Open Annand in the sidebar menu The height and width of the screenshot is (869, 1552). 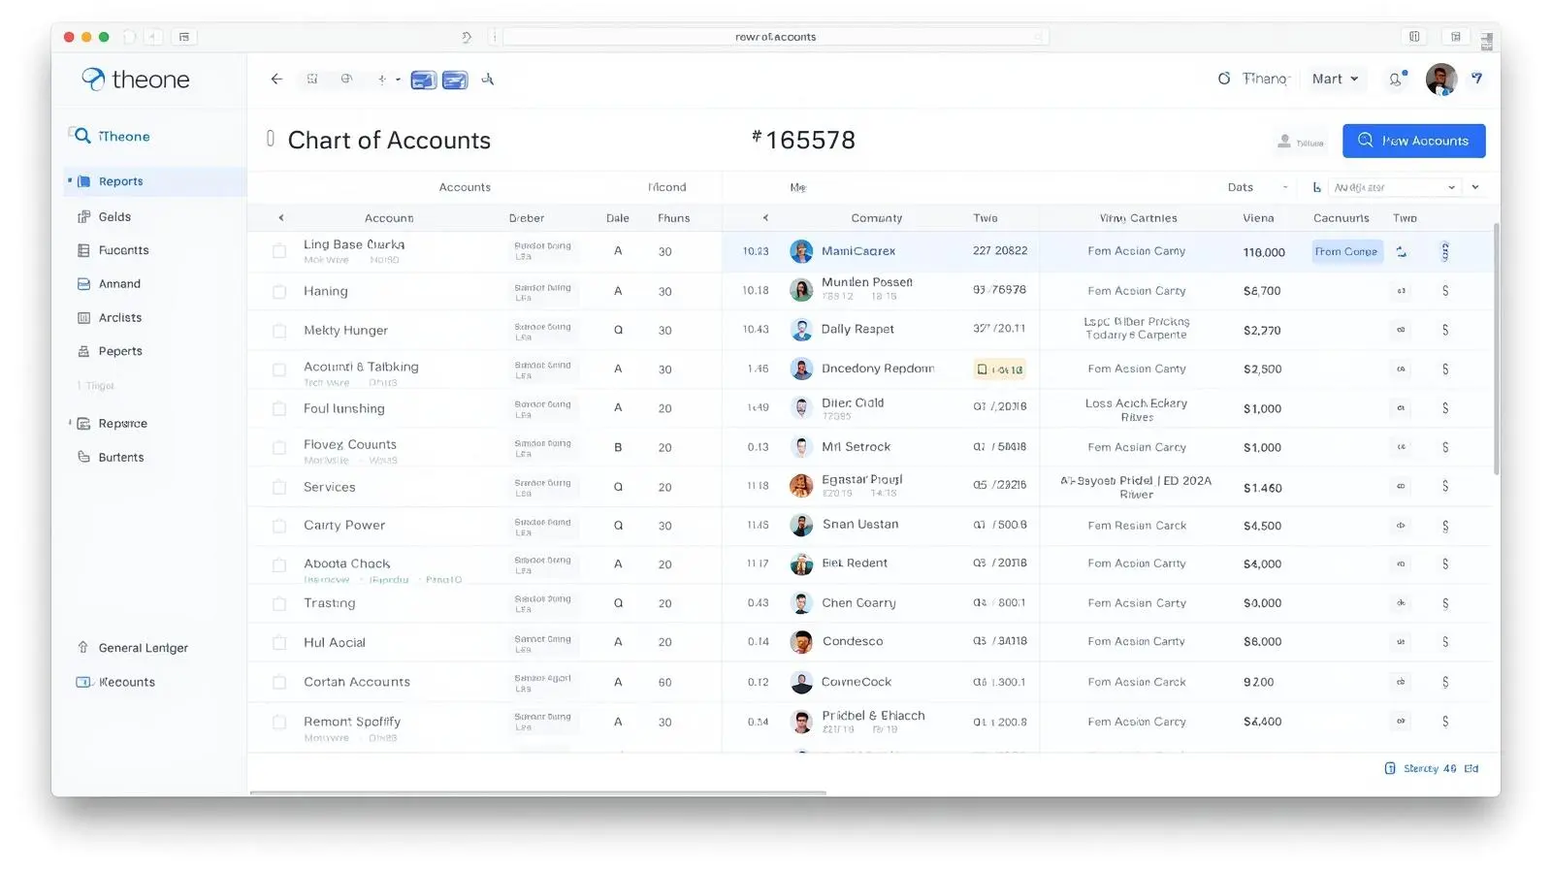pos(119,284)
